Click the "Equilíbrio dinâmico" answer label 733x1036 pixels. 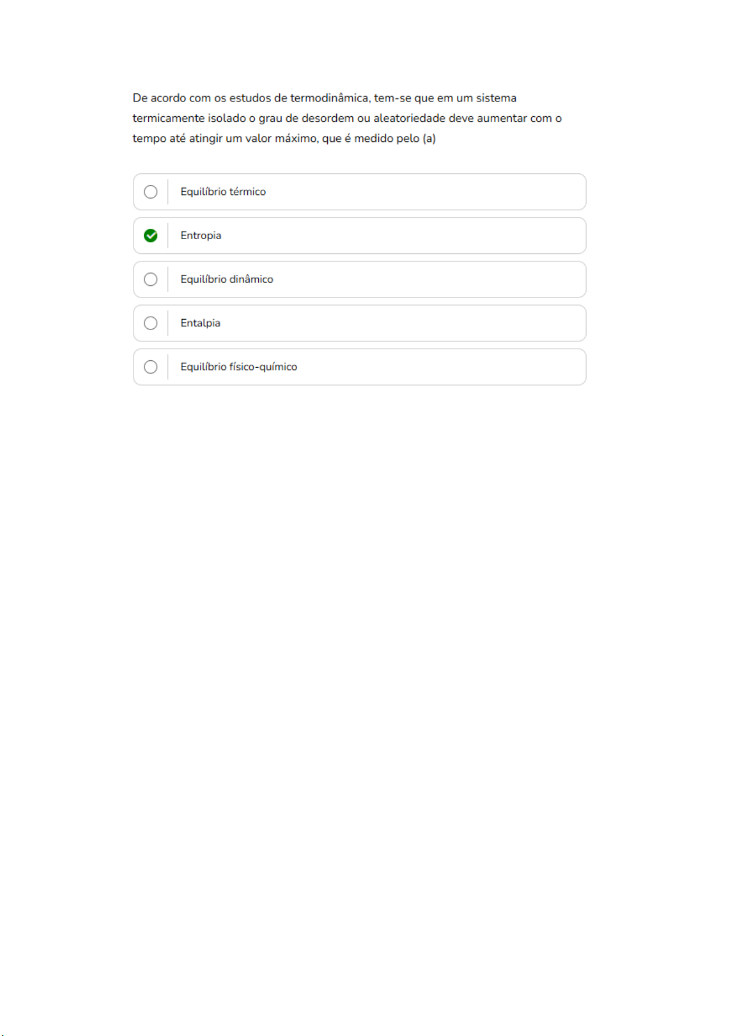coord(226,279)
